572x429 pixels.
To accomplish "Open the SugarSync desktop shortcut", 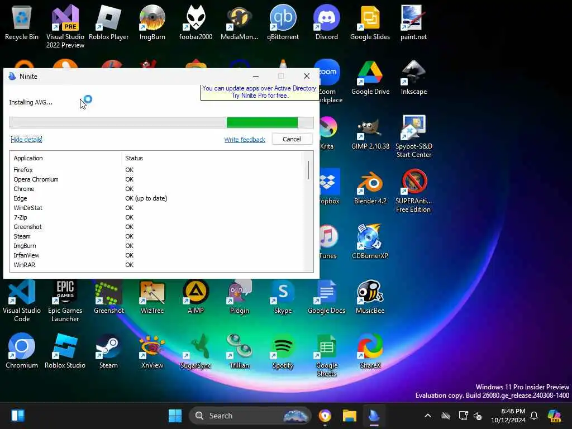I will click(196, 351).
